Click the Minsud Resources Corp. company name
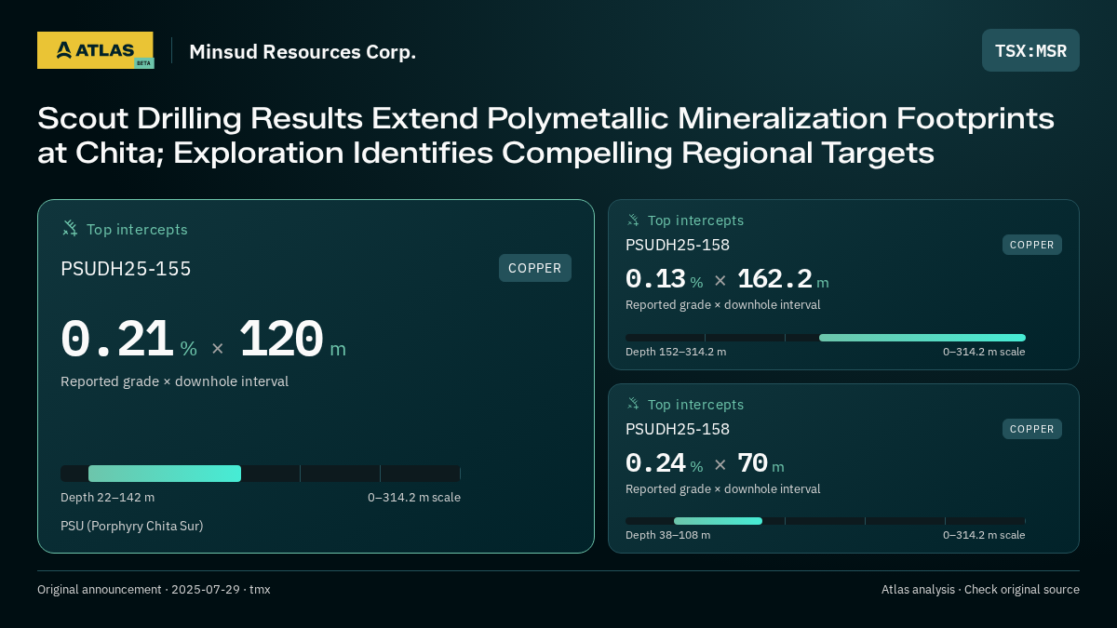This screenshot has height=628, width=1117. 303,51
